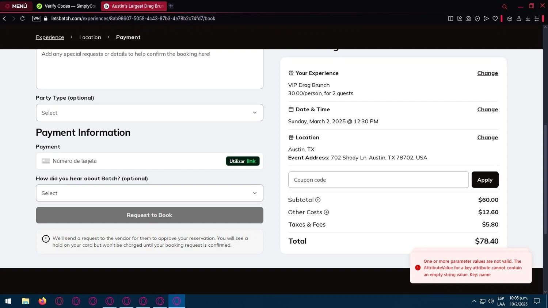
Task: Open How did you hear dropdown
Action: [x=149, y=193]
